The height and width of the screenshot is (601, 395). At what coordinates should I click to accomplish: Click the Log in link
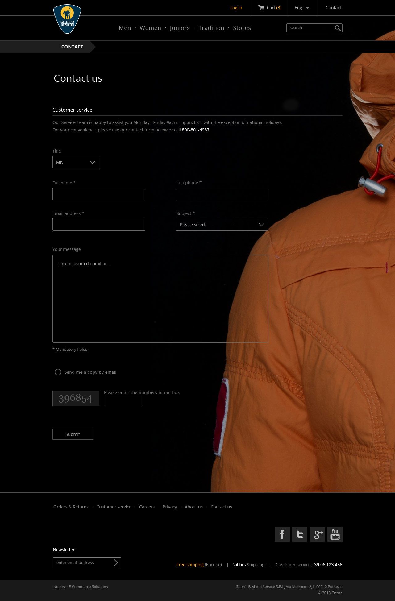pyautogui.click(x=236, y=8)
